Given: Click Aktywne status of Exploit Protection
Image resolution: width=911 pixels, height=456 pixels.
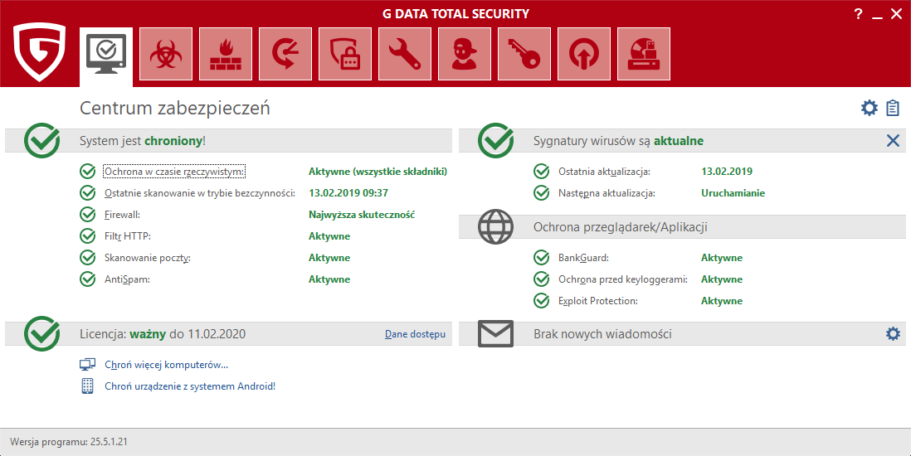Looking at the screenshot, I should (x=722, y=300).
